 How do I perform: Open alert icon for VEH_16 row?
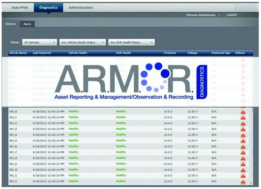[x=243, y=147]
